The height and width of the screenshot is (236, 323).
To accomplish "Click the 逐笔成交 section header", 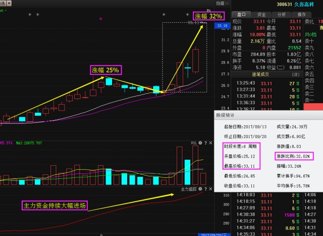I will coord(260,74).
